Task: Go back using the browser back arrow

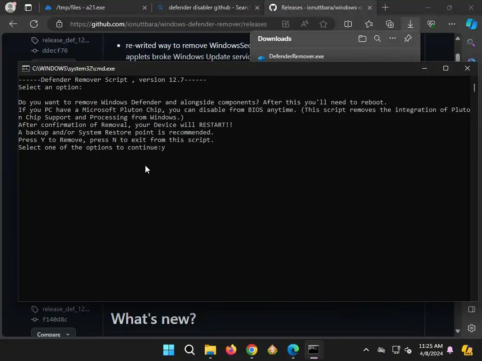Action: (13, 24)
